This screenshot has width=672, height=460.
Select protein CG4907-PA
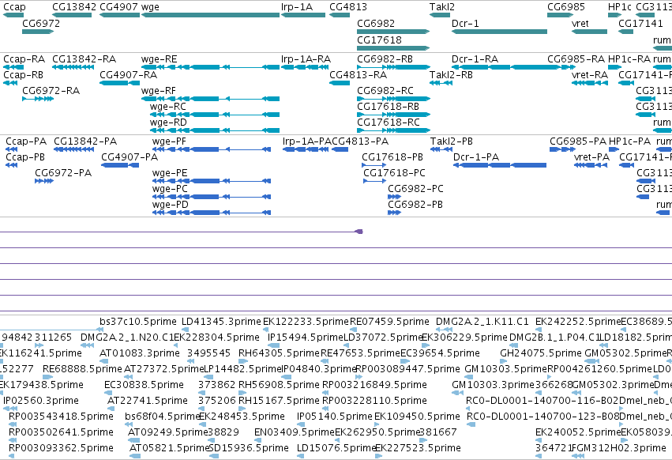tap(119, 165)
